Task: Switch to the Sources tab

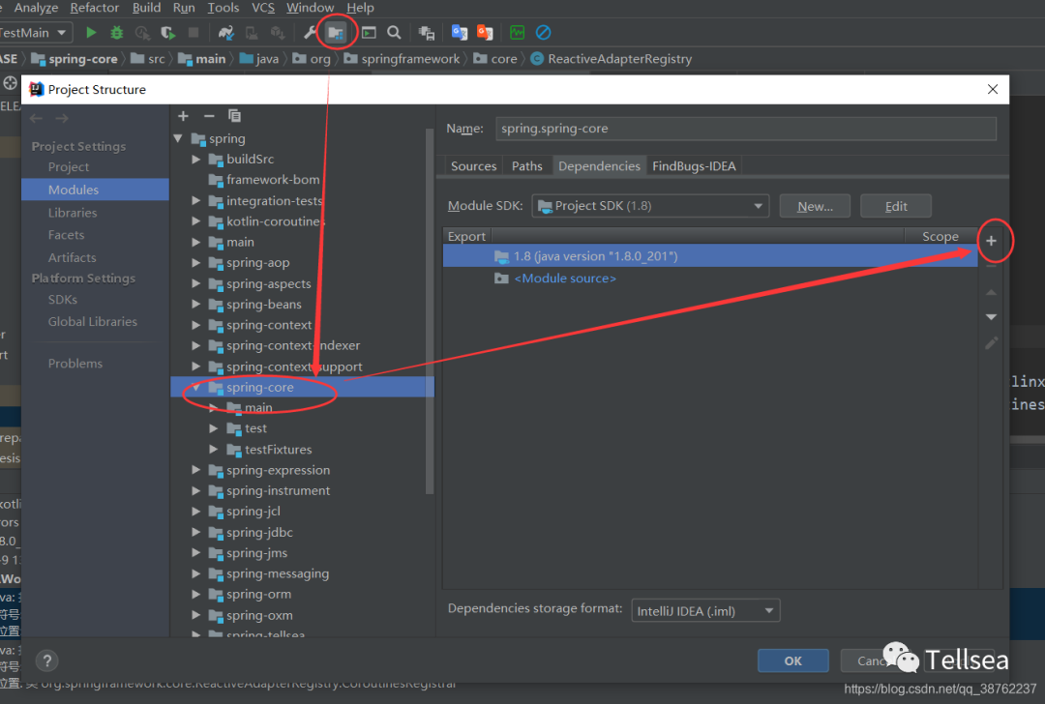Action: tap(474, 165)
